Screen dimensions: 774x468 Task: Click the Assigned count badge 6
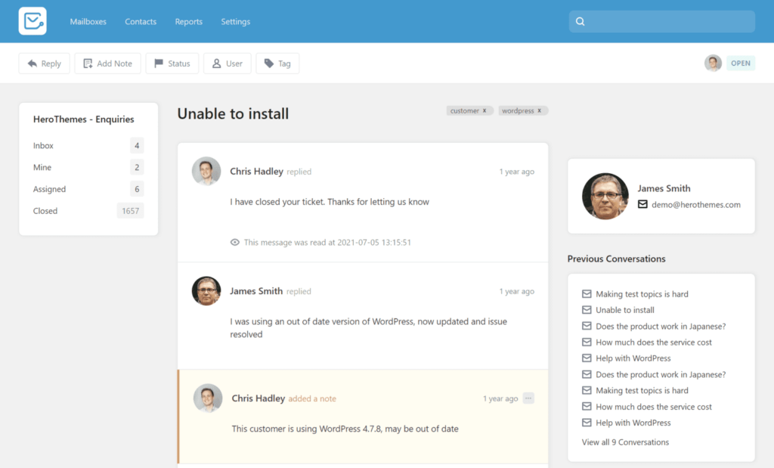(x=137, y=189)
